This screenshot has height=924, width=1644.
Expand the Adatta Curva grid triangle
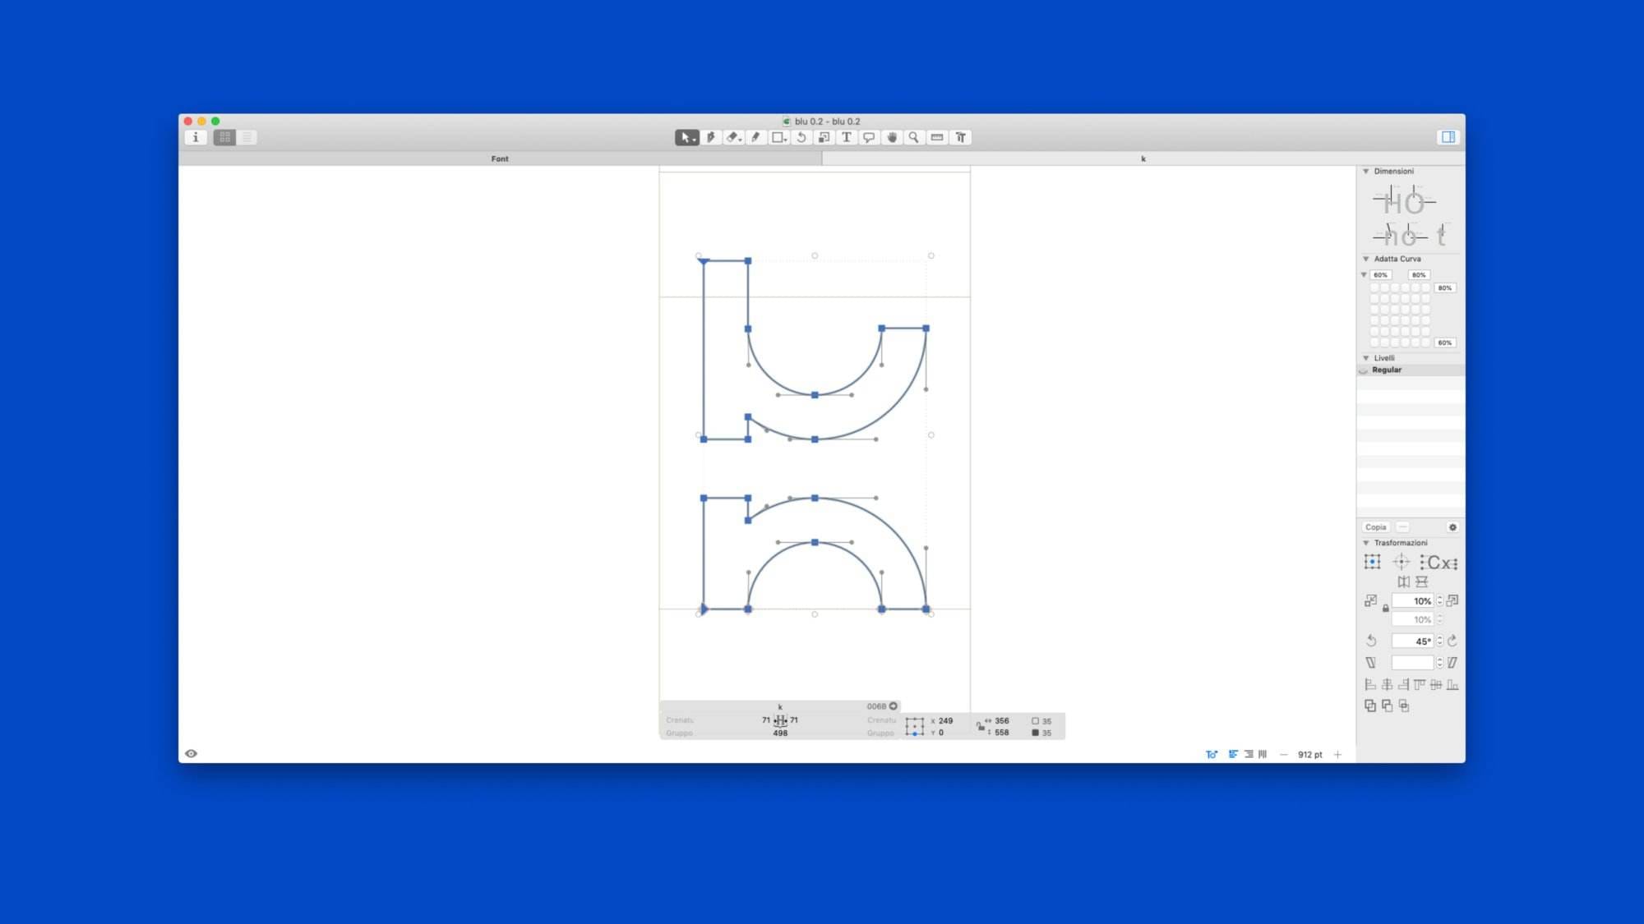click(x=1365, y=275)
